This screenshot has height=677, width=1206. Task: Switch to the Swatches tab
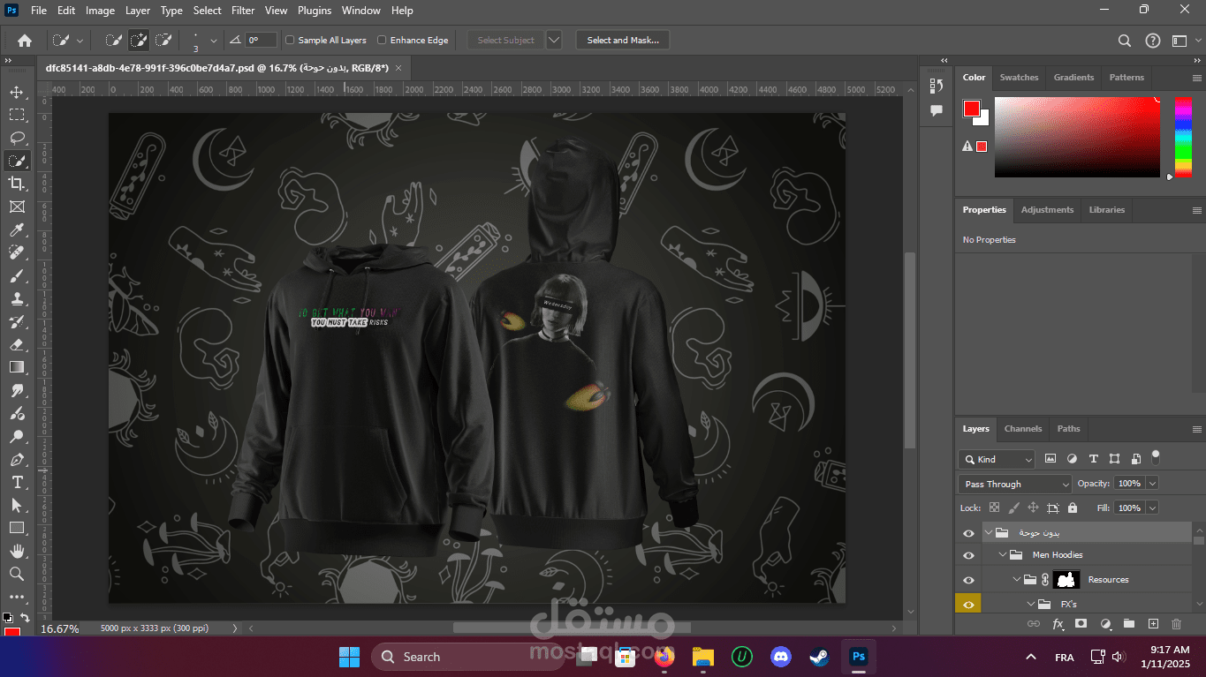[1019, 78]
